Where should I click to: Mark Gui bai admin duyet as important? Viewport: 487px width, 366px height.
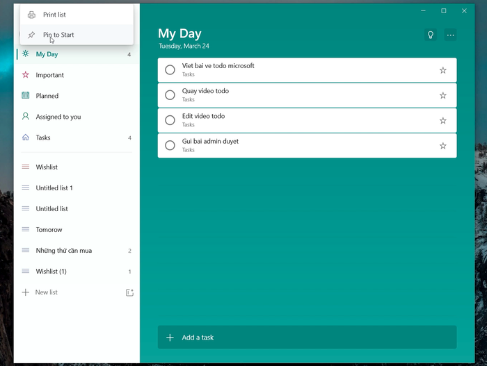coord(443,145)
